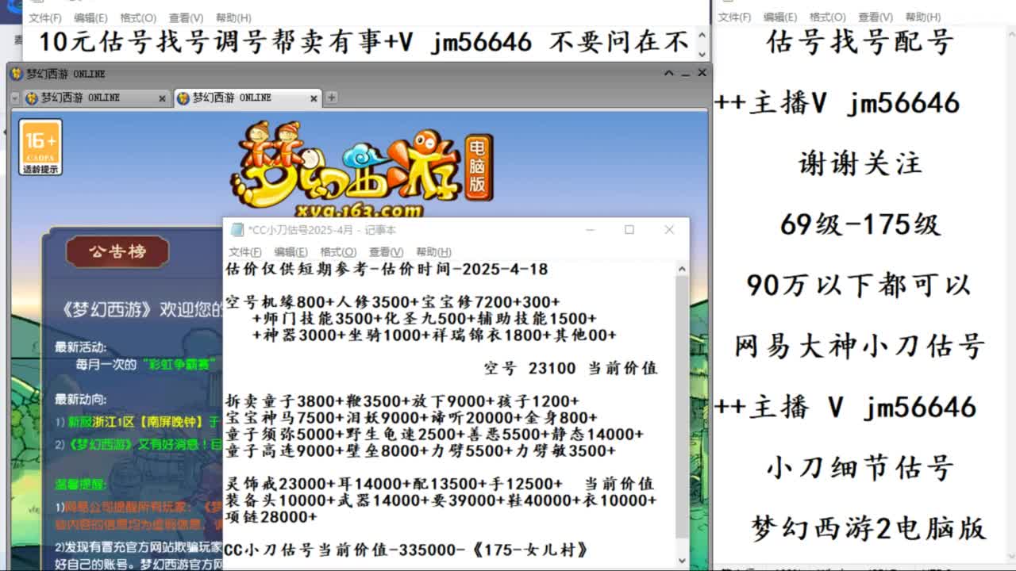Click the text 空号 23100 当前价值

coord(571,368)
